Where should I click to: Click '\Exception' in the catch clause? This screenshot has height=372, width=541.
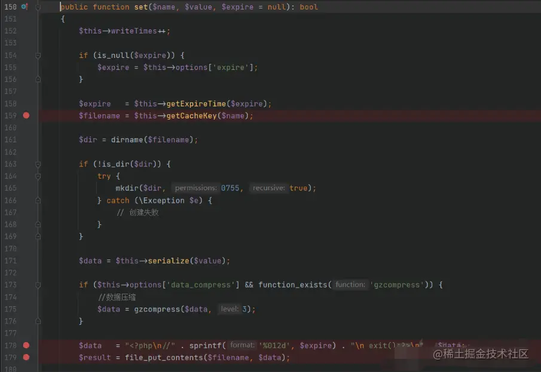click(x=161, y=200)
